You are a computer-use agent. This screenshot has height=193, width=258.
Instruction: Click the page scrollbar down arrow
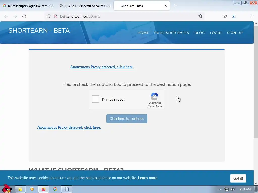pos(256,183)
